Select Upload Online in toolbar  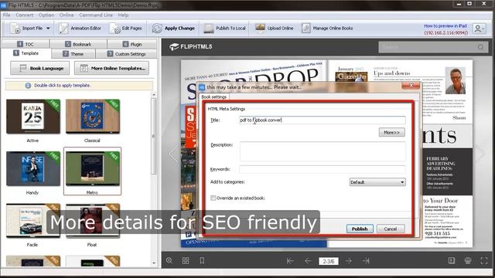pos(274,29)
